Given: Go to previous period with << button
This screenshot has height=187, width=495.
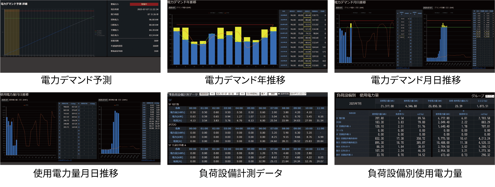Looking at the screenshot, I should tap(212, 94).
